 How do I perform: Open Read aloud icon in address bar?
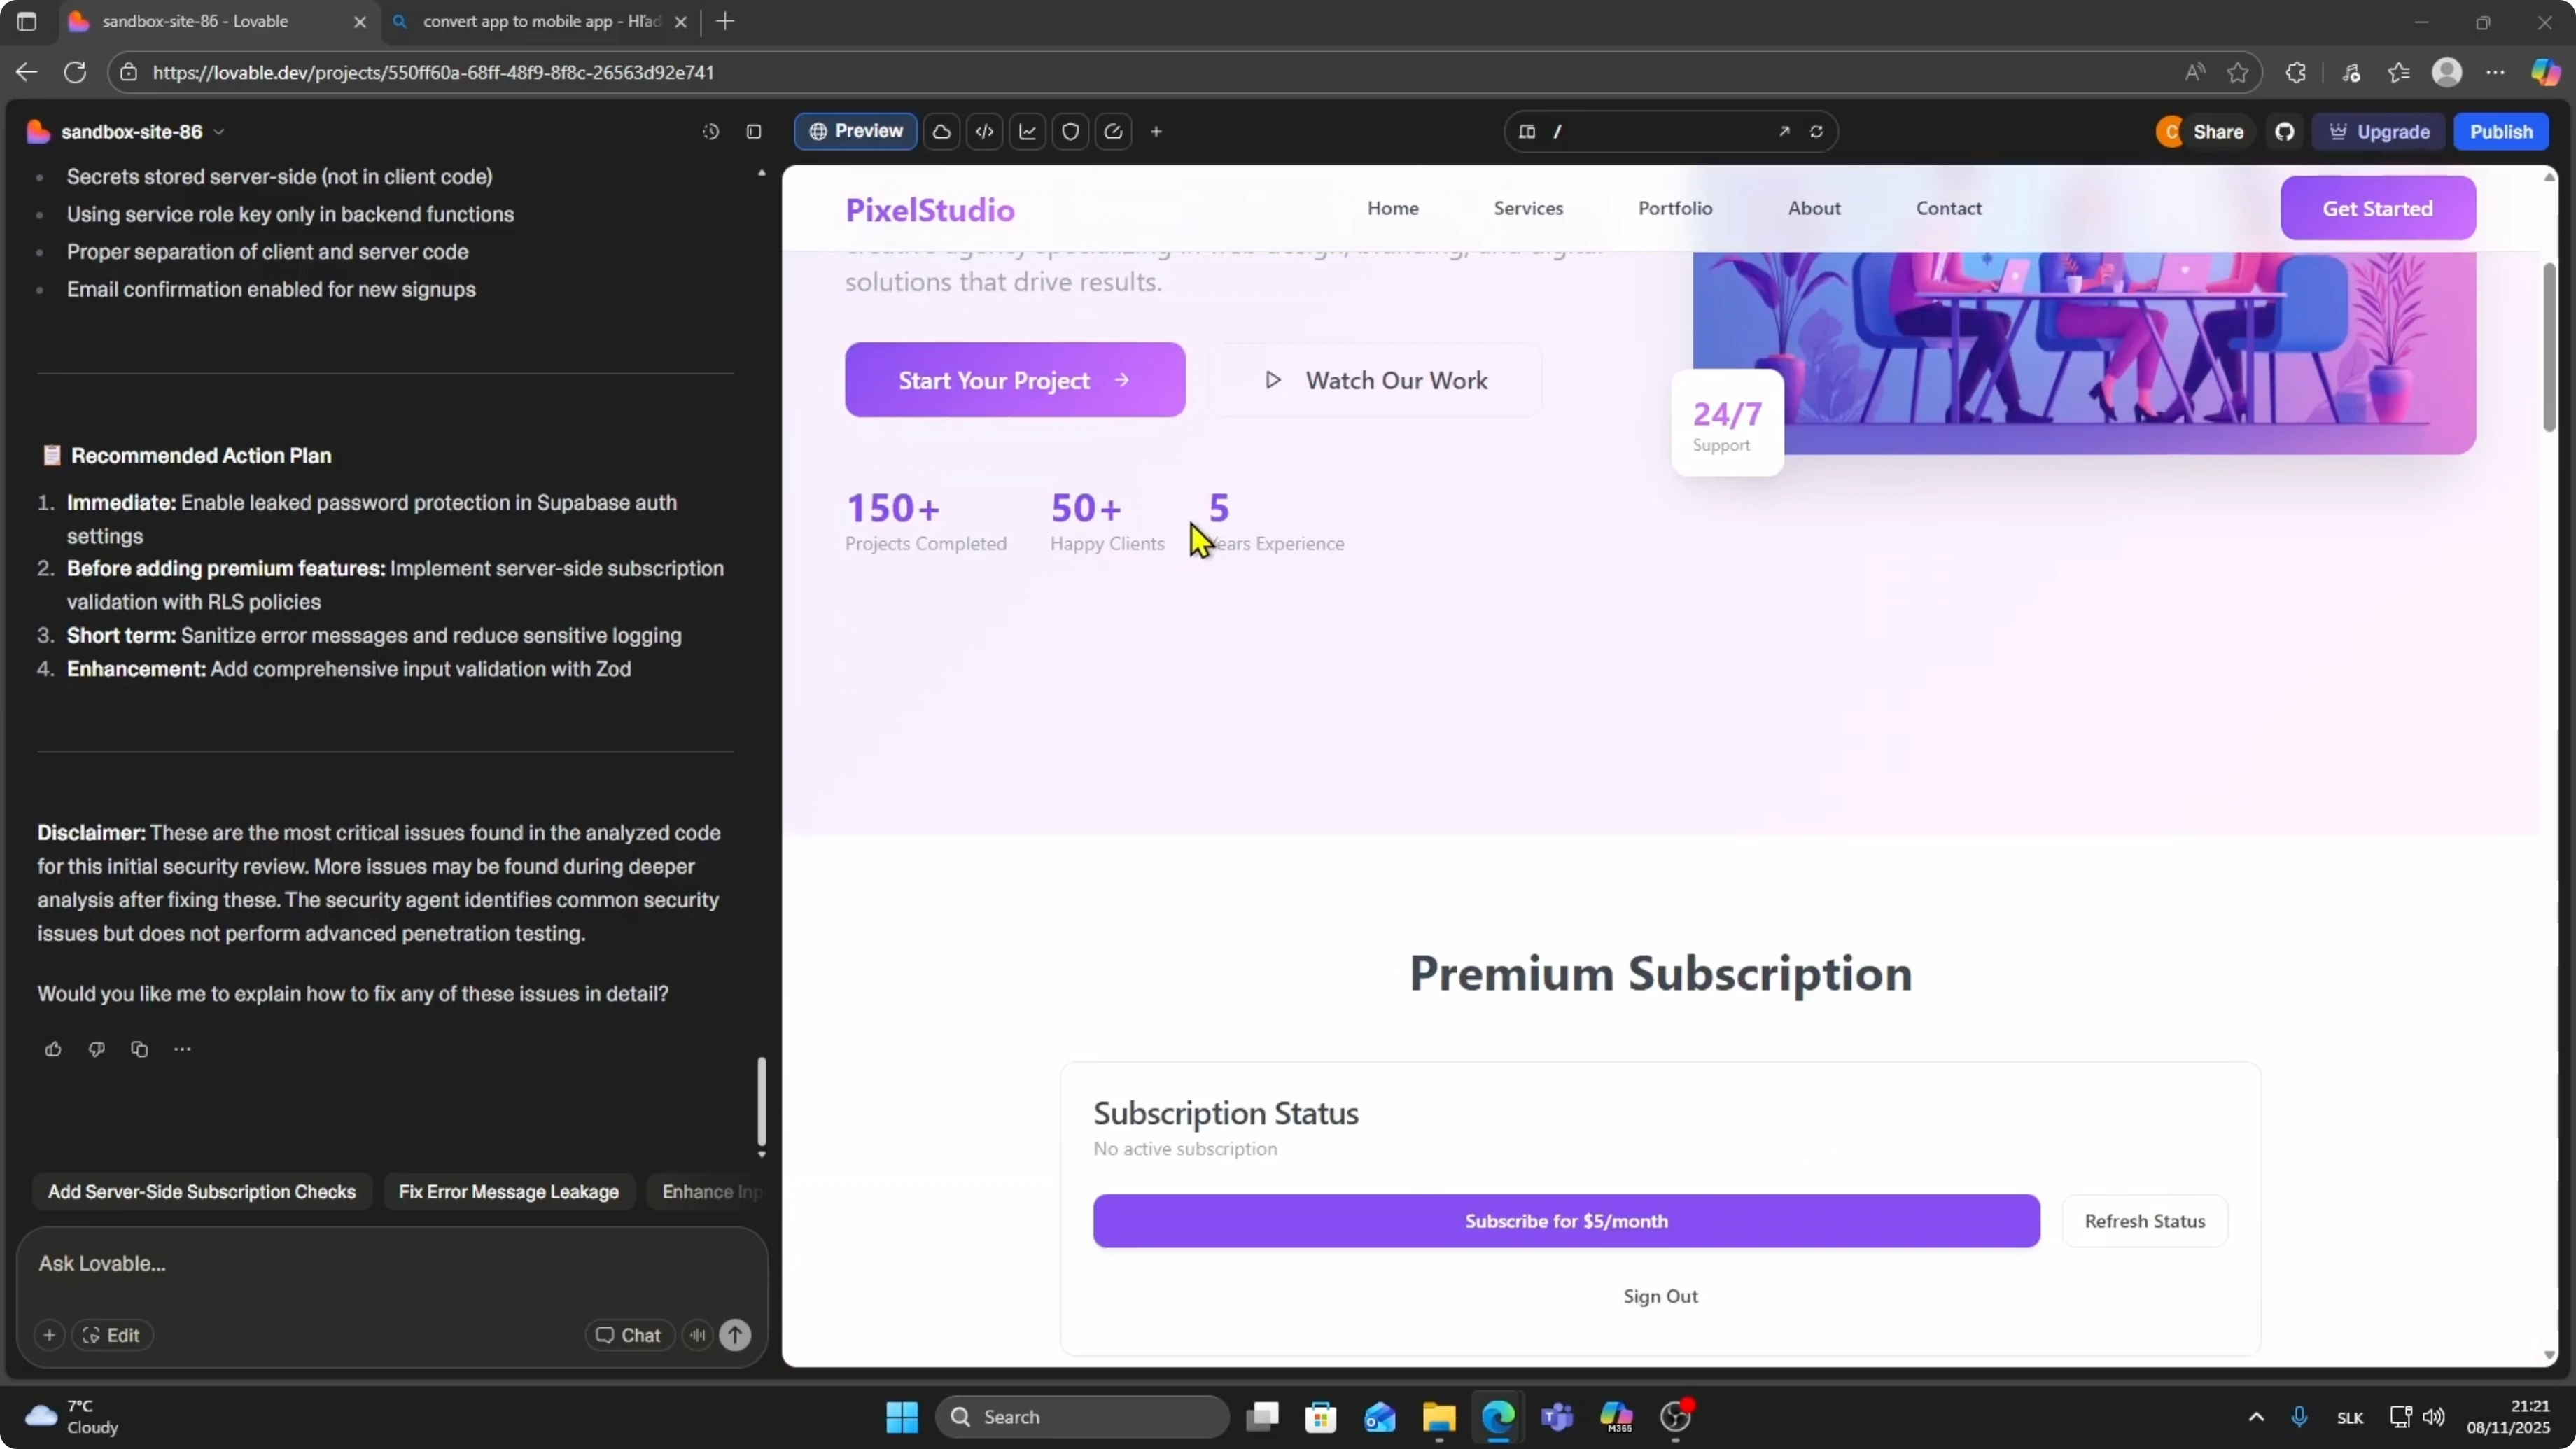click(2195, 72)
